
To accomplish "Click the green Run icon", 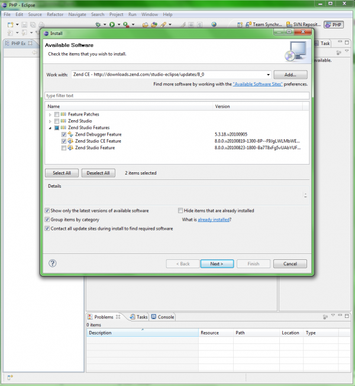I will pyautogui.click(x=112, y=24).
